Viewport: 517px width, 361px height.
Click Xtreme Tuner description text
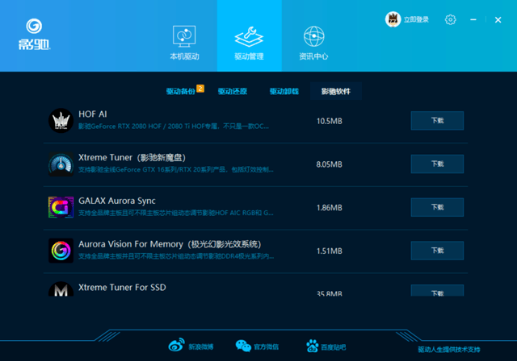176,170
